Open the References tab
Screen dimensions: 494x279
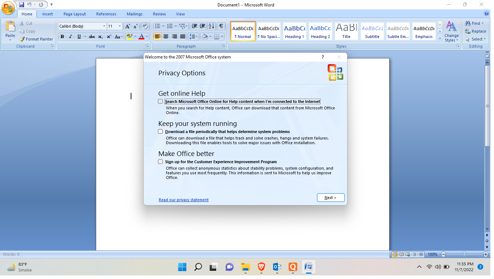pyautogui.click(x=106, y=14)
